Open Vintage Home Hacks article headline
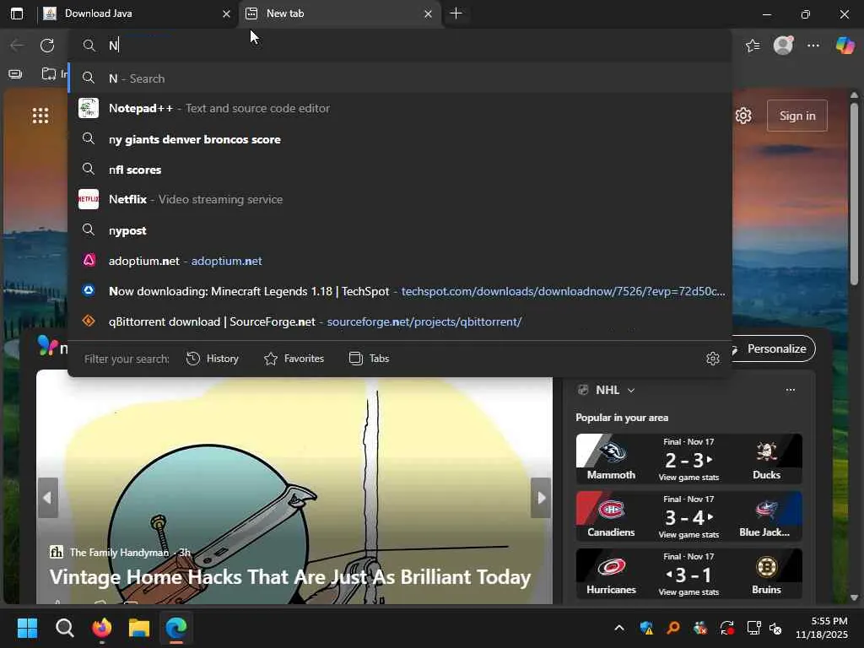The width and height of the screenshot is (864, 648). coord(290,577)
